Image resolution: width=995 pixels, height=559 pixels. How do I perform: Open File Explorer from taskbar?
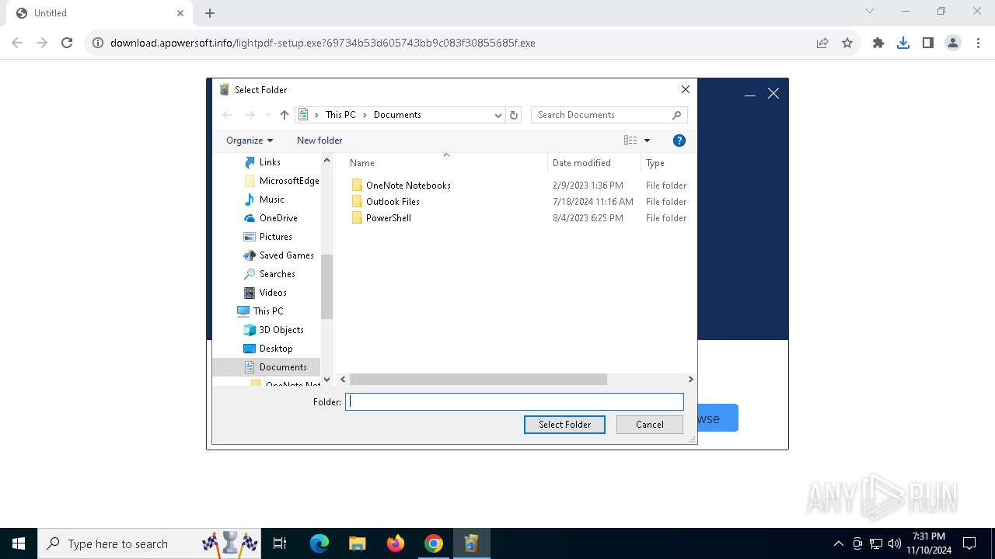(x=358, y=544)
